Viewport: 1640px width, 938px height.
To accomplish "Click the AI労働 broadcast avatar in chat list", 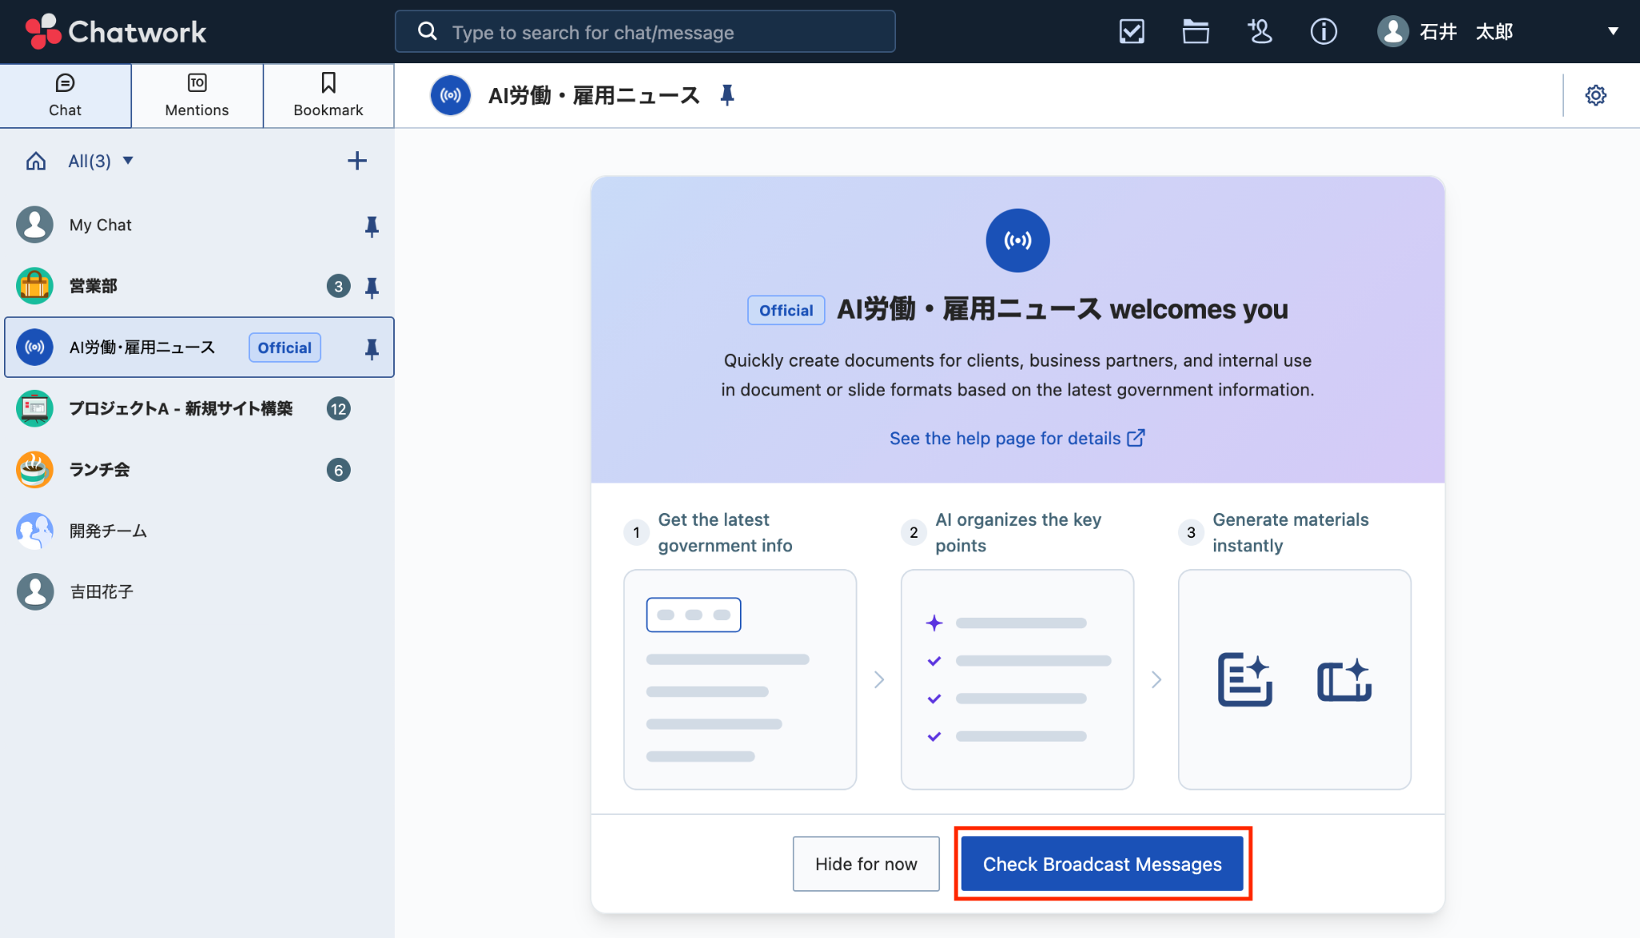I will (34, 347).
